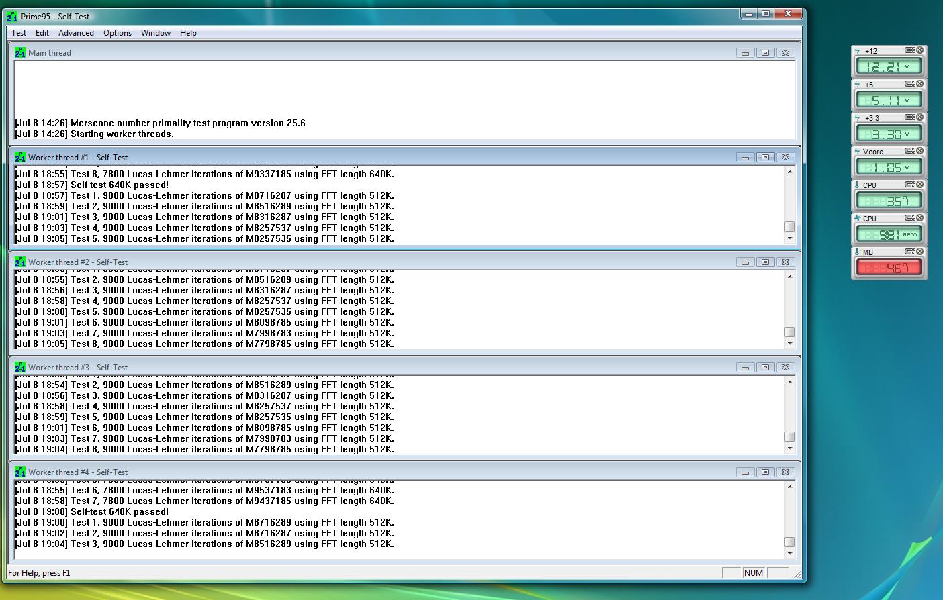Click the Main thread window icon

click(x=20, y=52)
